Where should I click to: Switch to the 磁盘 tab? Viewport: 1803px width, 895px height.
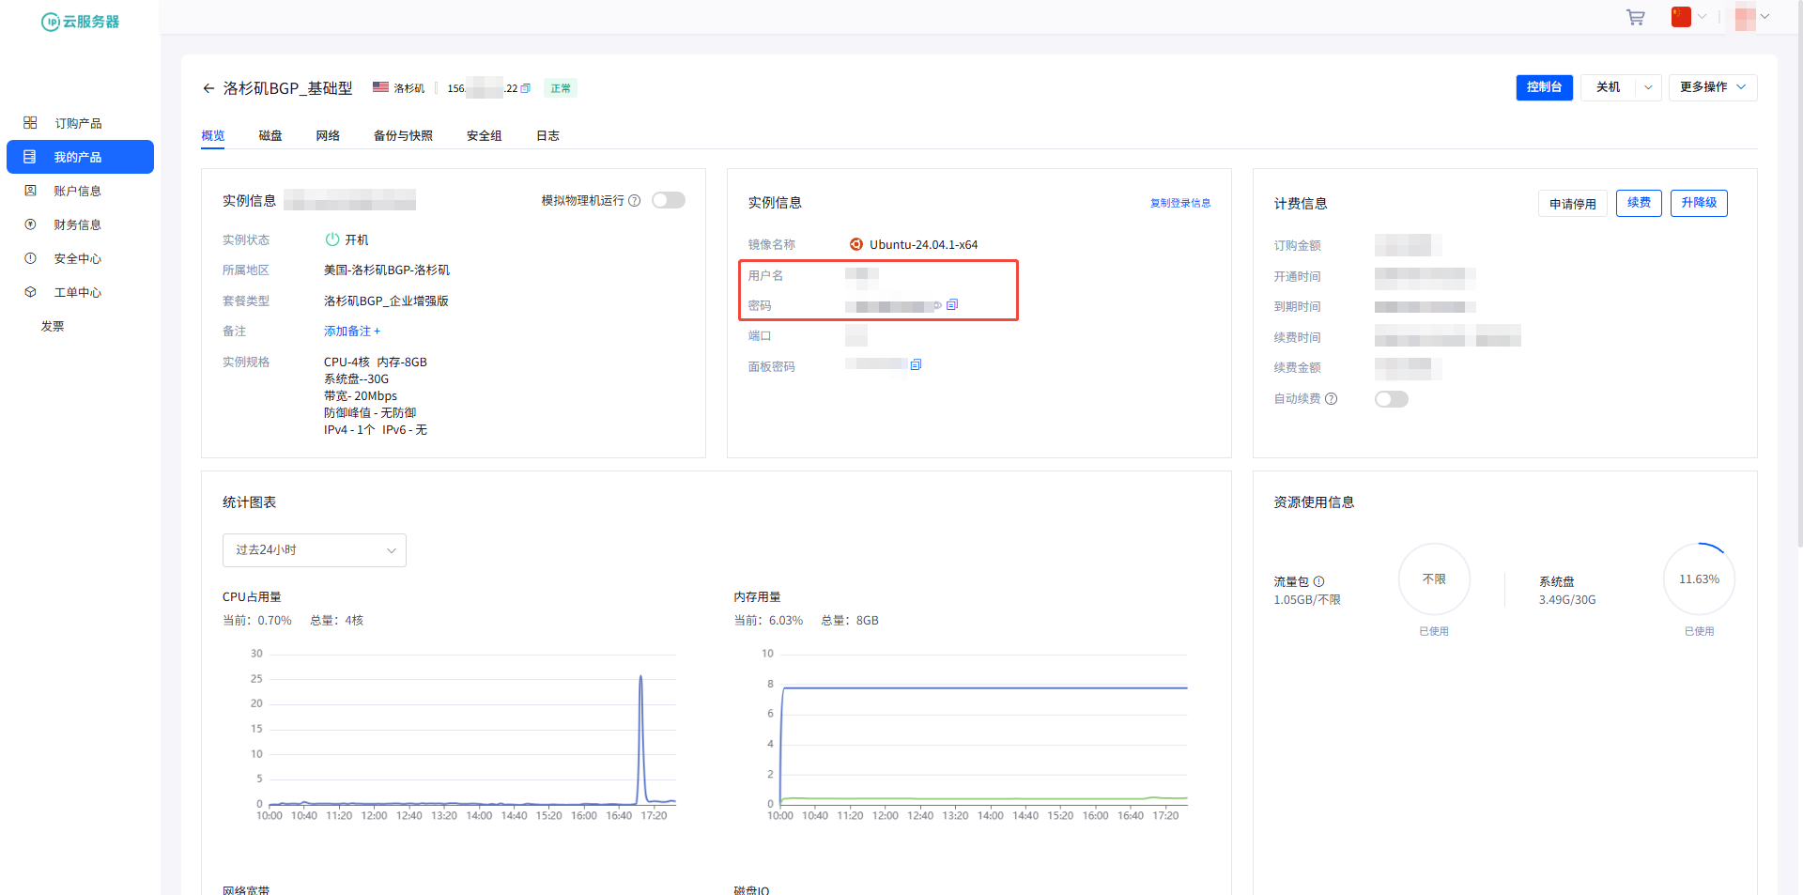coord(270,136)
